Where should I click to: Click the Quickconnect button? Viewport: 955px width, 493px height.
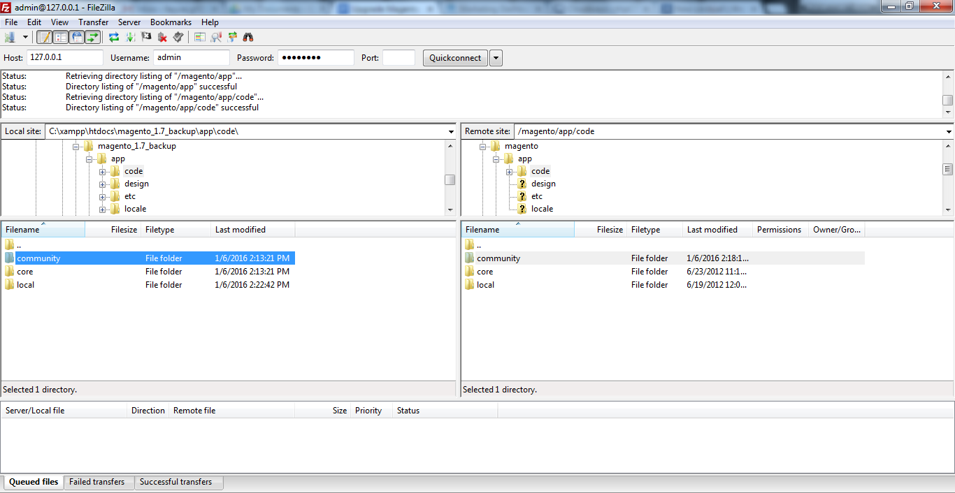coord(455,58)
